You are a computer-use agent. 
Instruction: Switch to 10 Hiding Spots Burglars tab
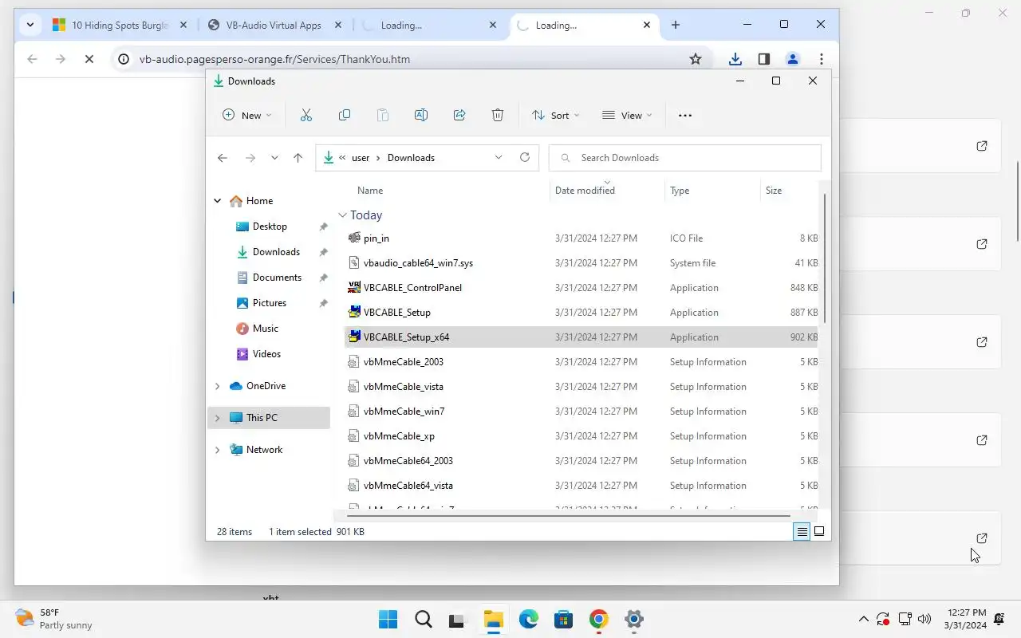(x=120, y=25)
